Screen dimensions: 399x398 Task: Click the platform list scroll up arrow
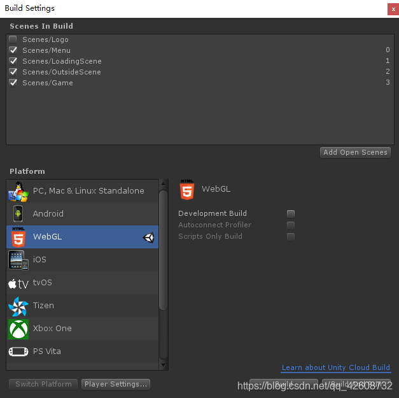[x=164, y=184]
